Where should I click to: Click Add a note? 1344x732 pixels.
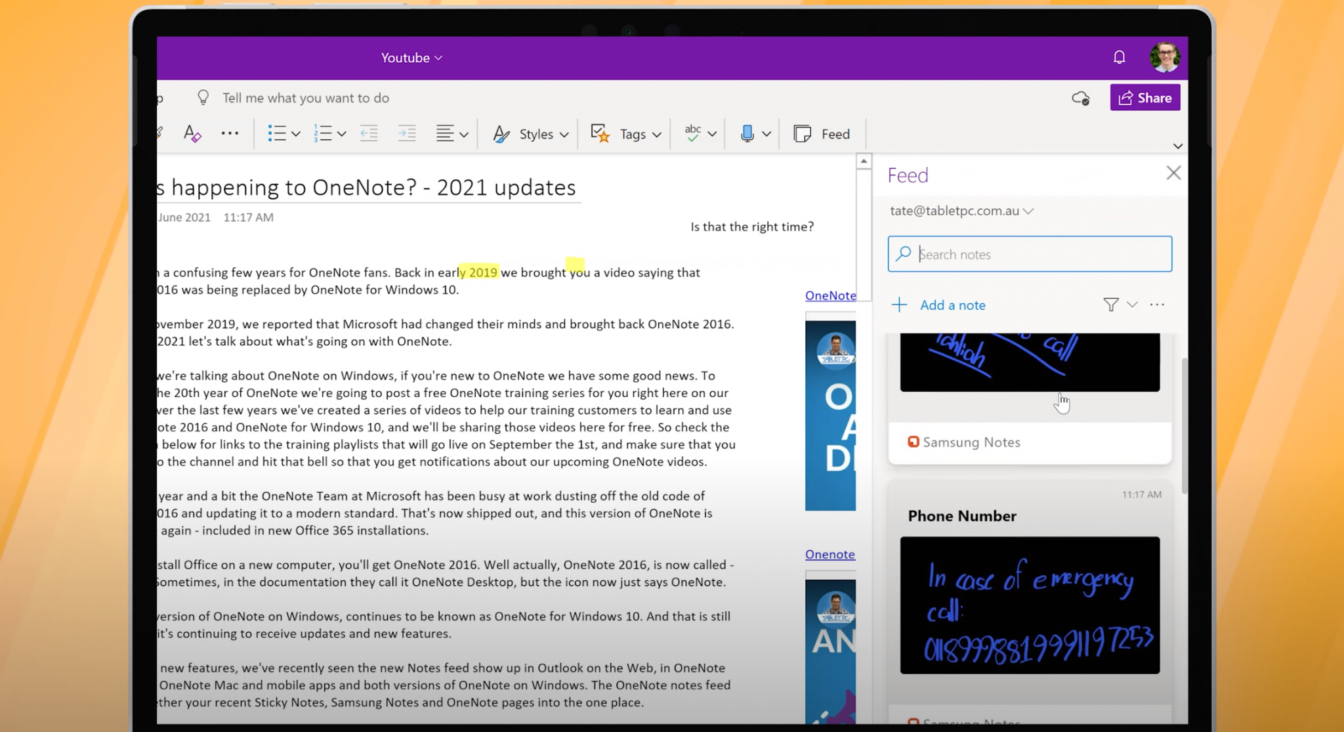click(939, 305)
